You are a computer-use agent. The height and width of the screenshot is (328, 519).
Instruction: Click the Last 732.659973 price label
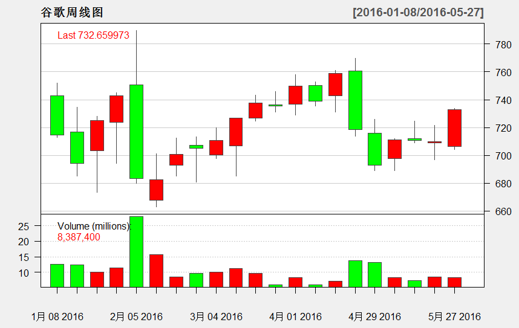(x=93, y=36)
